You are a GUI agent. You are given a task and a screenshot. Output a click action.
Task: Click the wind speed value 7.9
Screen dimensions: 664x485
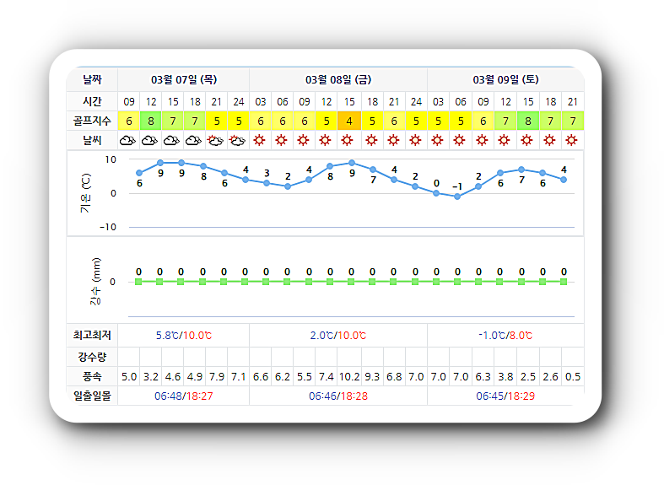tap(217, 377)
